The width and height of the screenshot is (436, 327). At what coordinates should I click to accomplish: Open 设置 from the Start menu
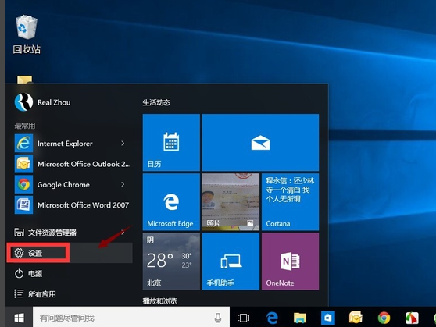(x=70, y=253)
